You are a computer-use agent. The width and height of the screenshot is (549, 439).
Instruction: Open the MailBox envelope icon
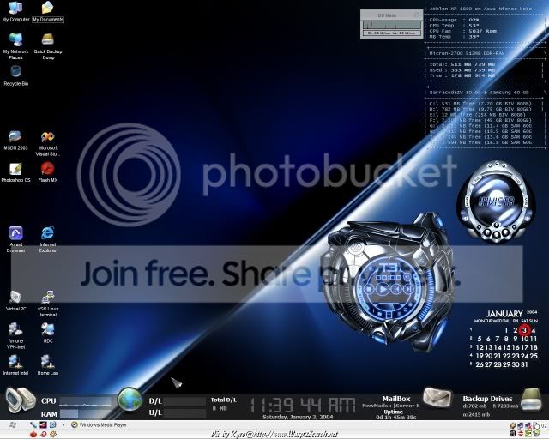coord(438,398)
